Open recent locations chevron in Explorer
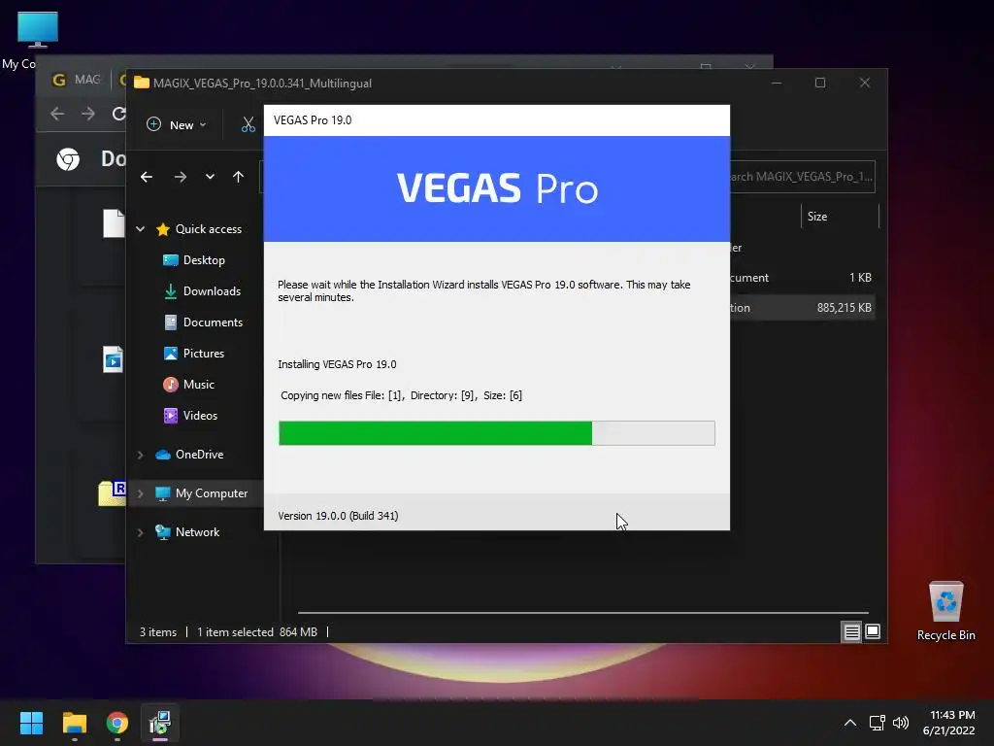994x746 pixels. pos(210,177)
